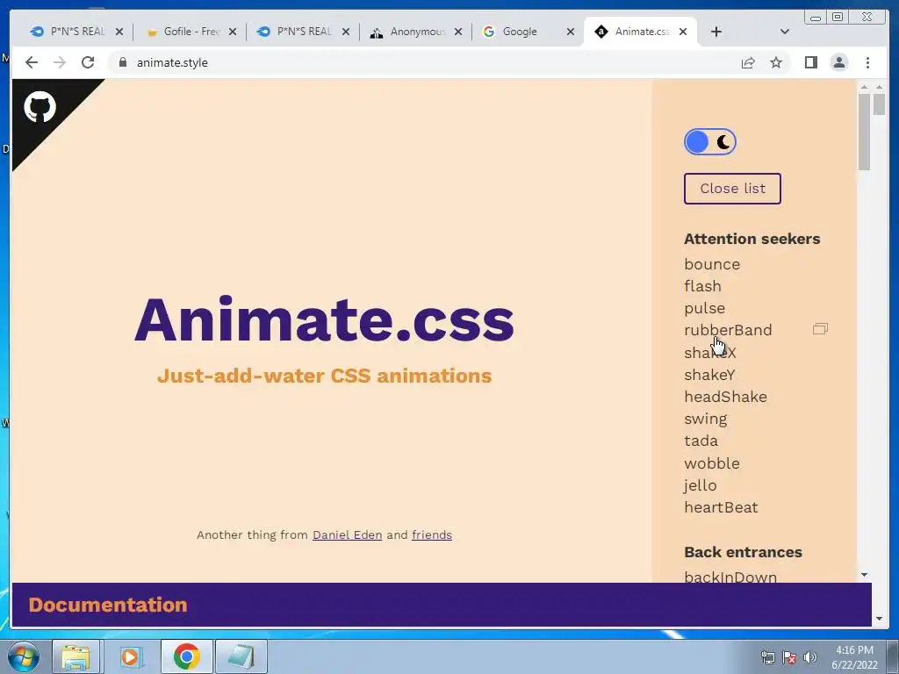Screen dimensions: 899x674
Task: Open the friends link
Action: (432, 534)
